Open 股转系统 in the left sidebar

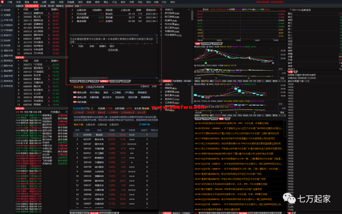[7, 81]
